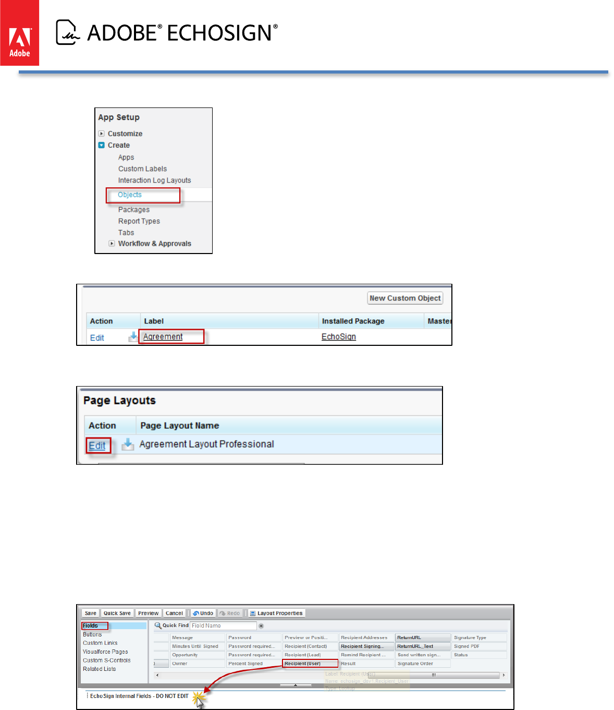Open Custom Labels under Create
The width and height of the screenshot is (614, 710).
coord(142,169)
